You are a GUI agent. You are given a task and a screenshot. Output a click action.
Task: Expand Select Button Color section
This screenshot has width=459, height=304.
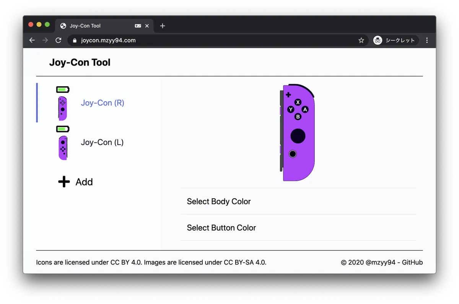click(x=298, y=228)
